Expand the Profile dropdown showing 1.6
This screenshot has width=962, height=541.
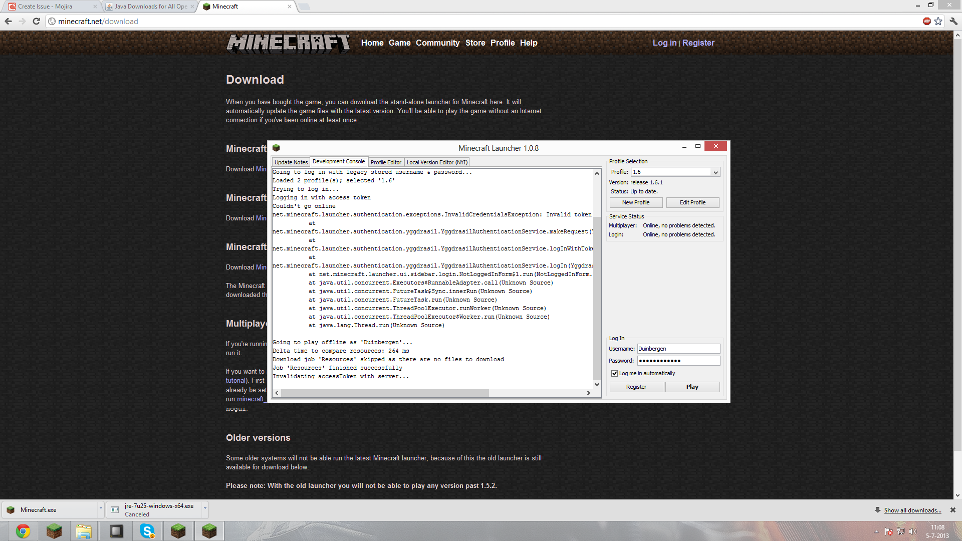point(715,172)
